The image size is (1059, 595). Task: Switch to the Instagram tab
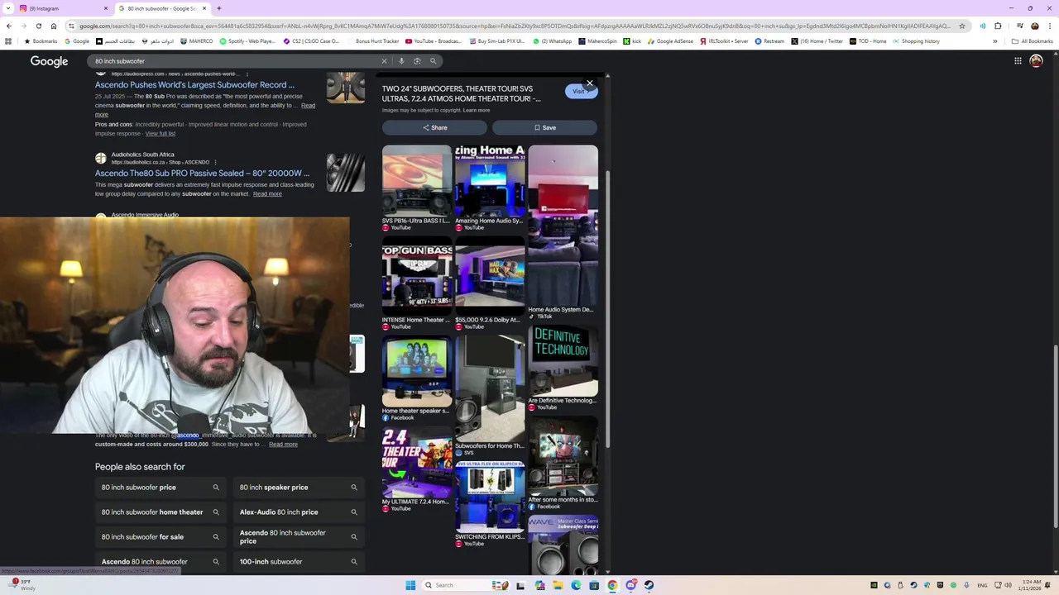pos(62,8)
